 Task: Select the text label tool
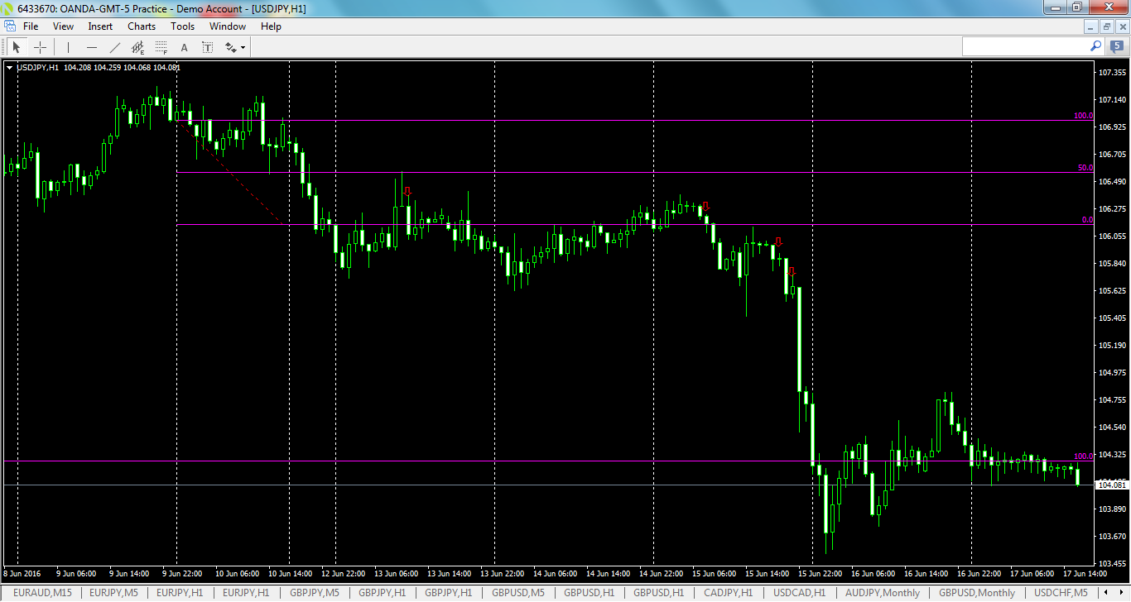click(x=207, y=47)
